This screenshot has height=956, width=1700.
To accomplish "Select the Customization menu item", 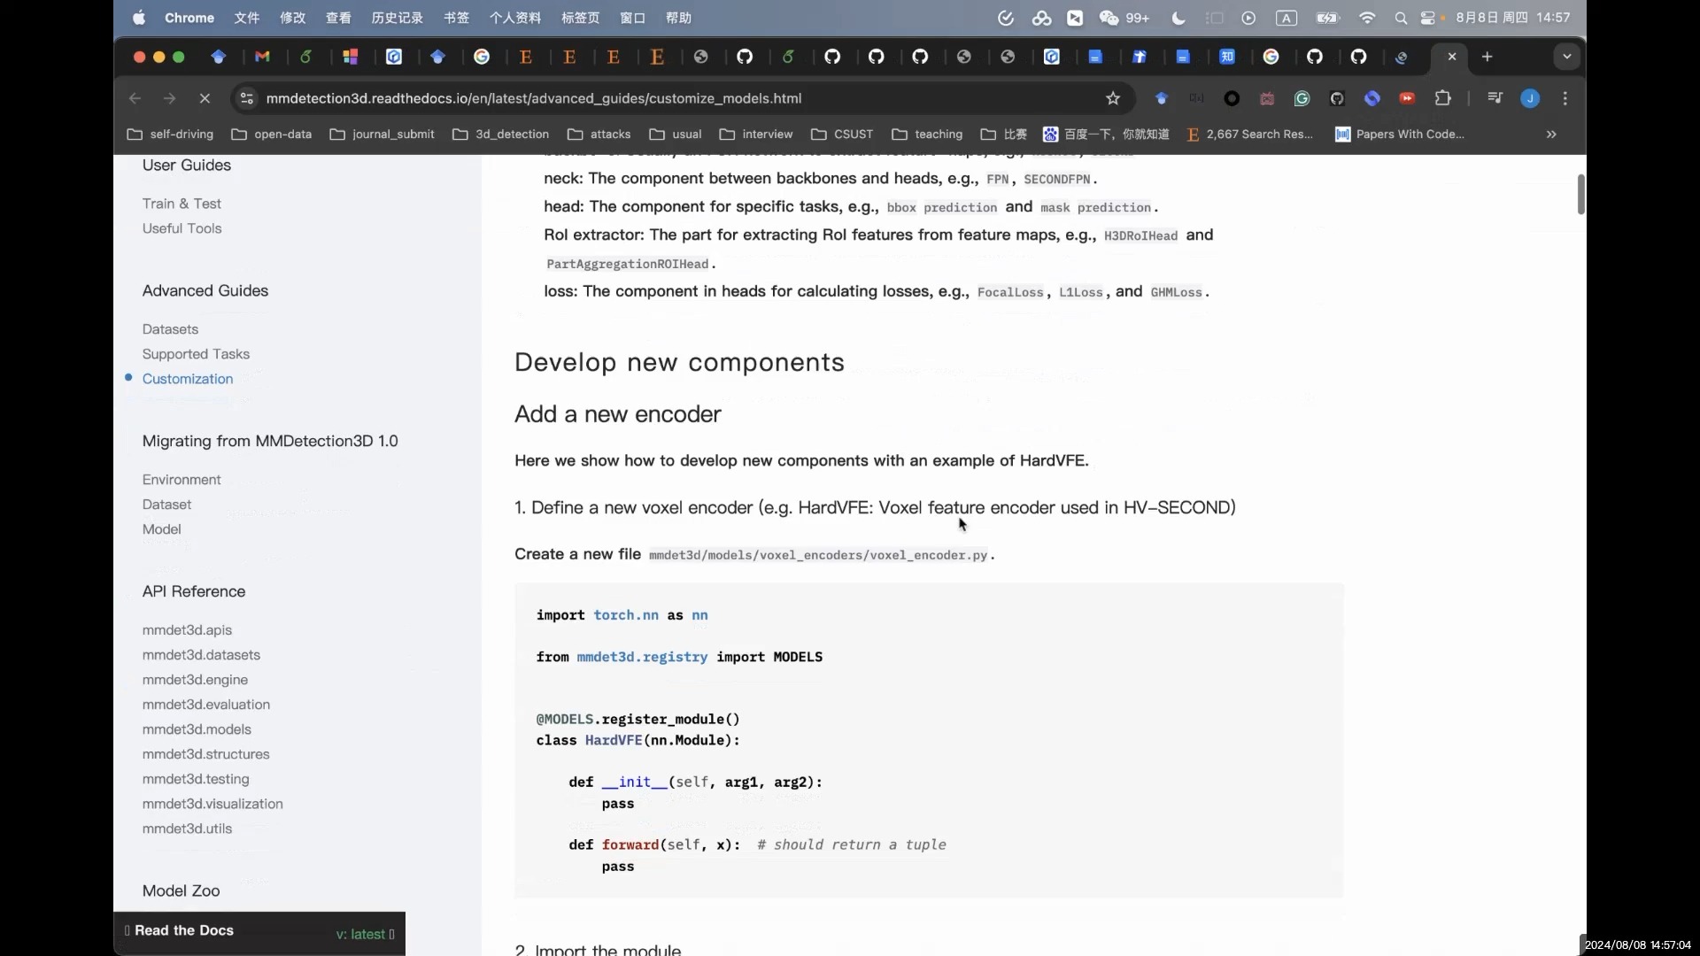I will pos(188,378).
